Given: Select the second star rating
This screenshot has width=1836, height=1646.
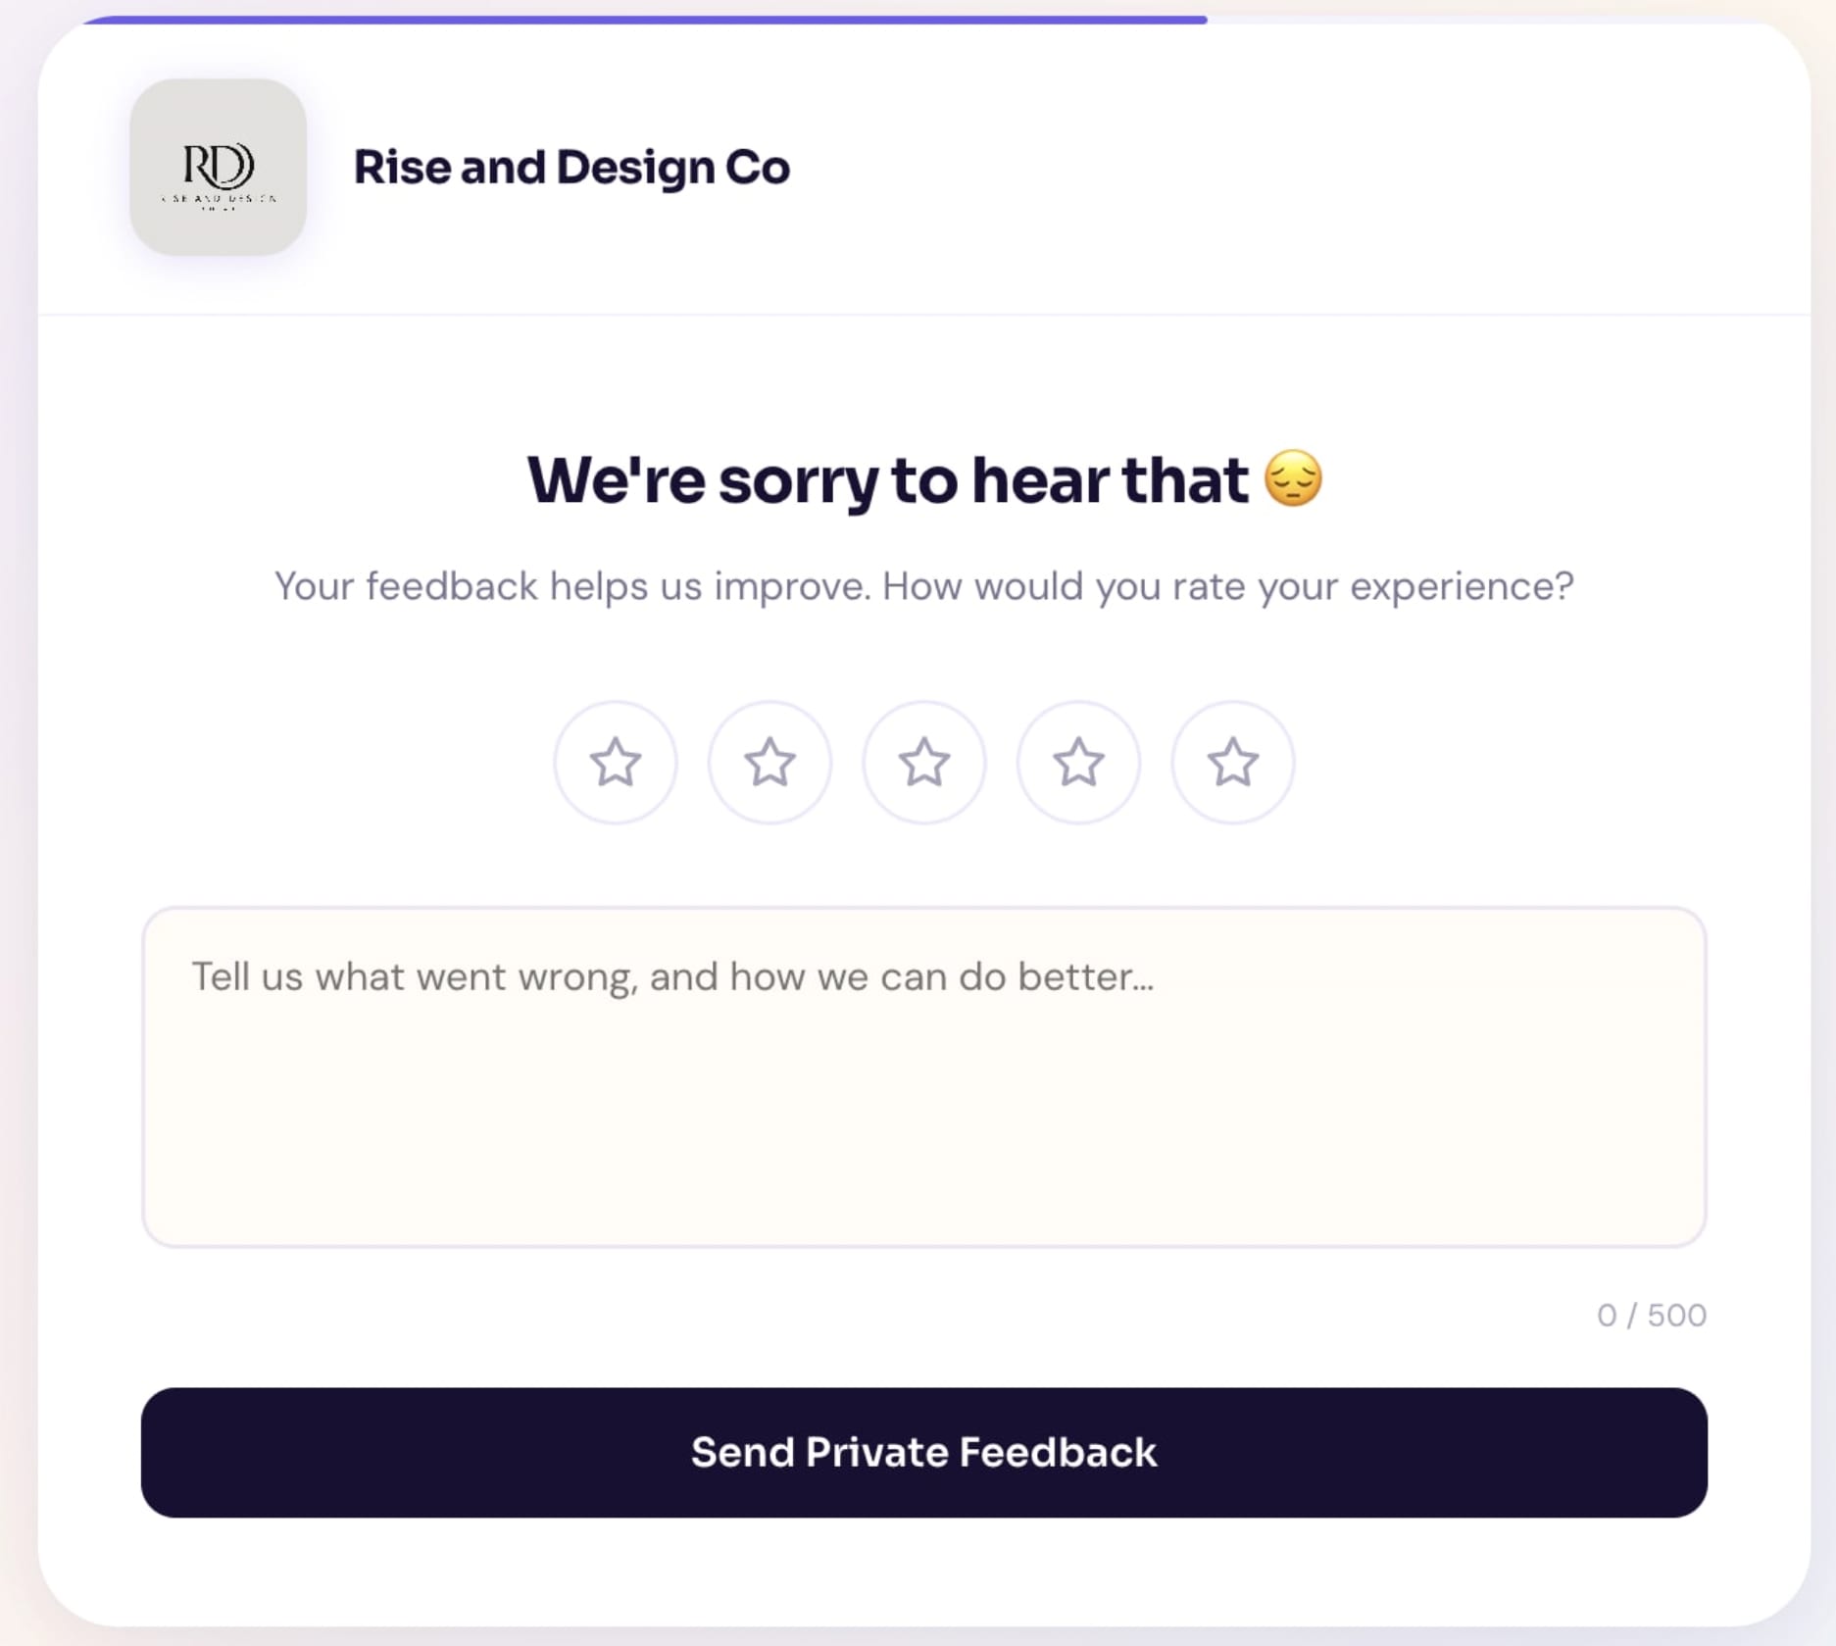Looking at the screenshot, I should click(769, 763).
